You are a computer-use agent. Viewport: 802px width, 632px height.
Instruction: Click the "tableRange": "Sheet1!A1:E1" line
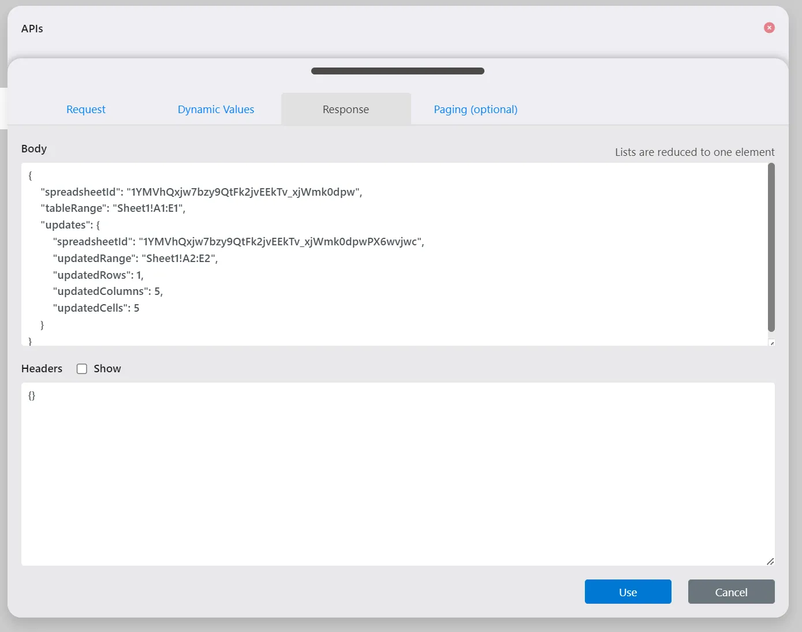[x=113, y=208]
